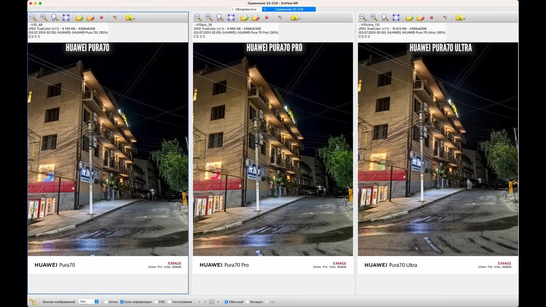Screen dimensions: 546x307
Task: Open the Эскизы изображений dropdown showing Нет
Action: point(89,302)
